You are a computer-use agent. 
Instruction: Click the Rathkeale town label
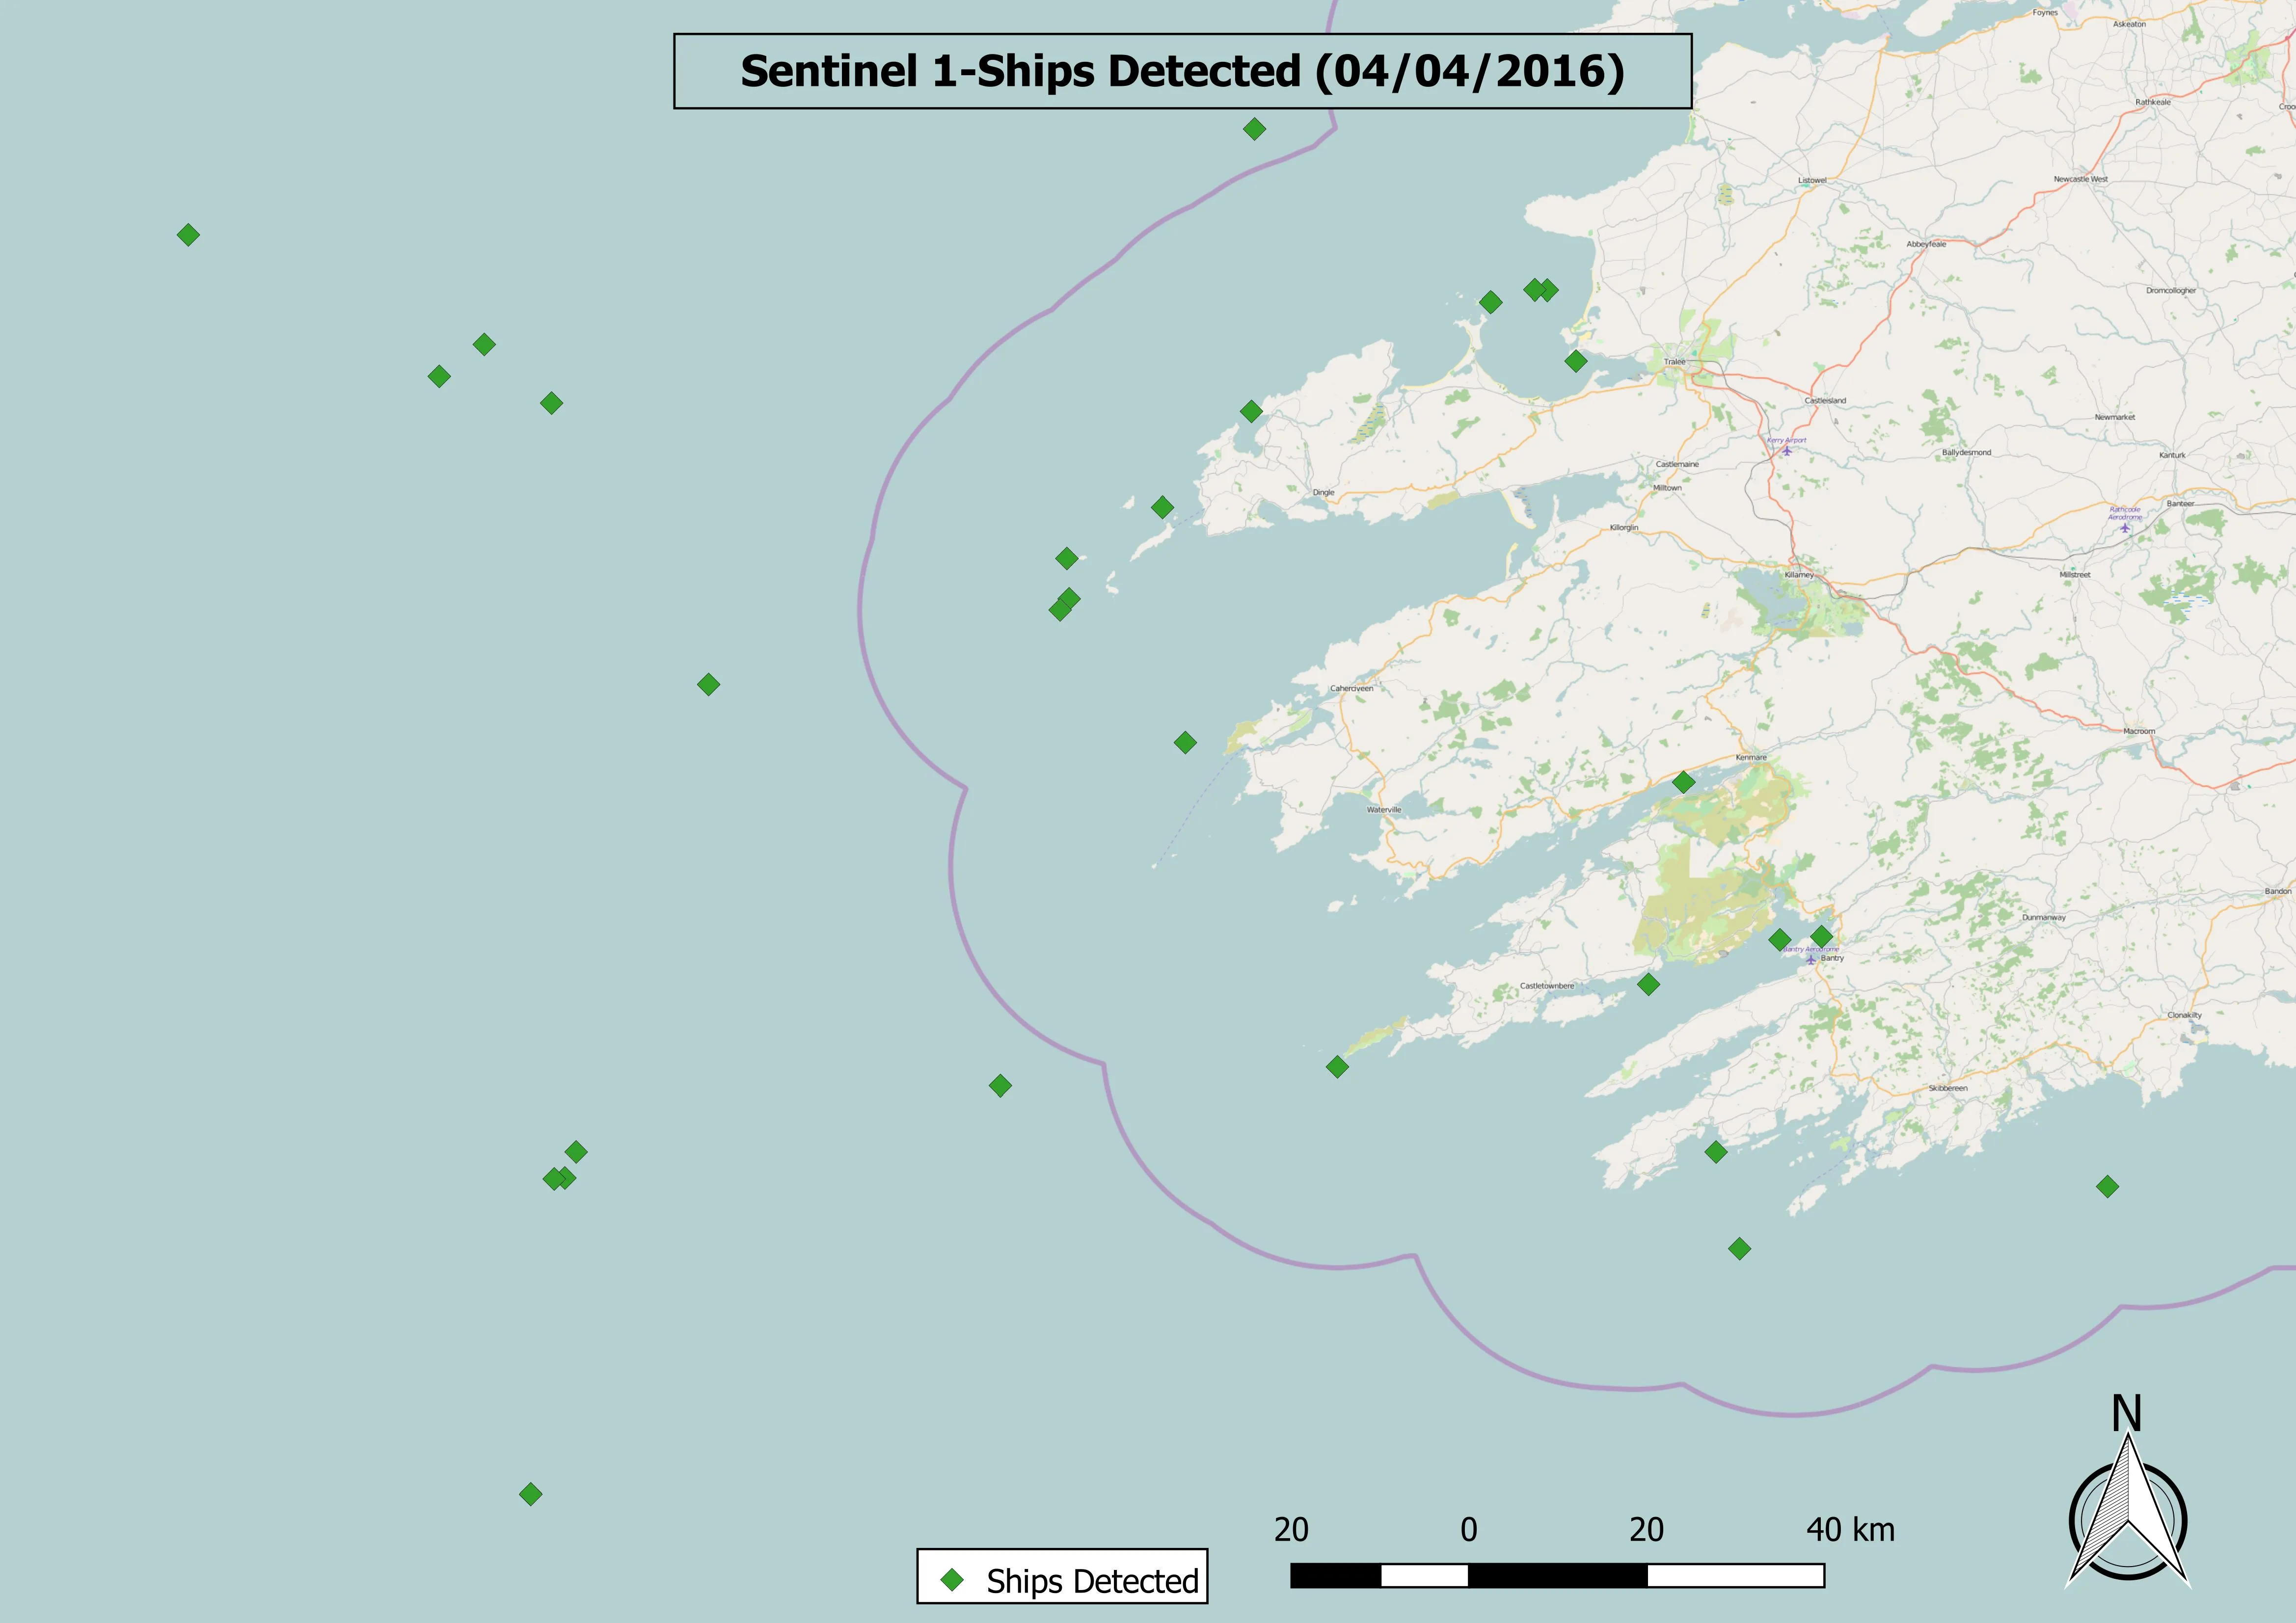pos(2153,102)
